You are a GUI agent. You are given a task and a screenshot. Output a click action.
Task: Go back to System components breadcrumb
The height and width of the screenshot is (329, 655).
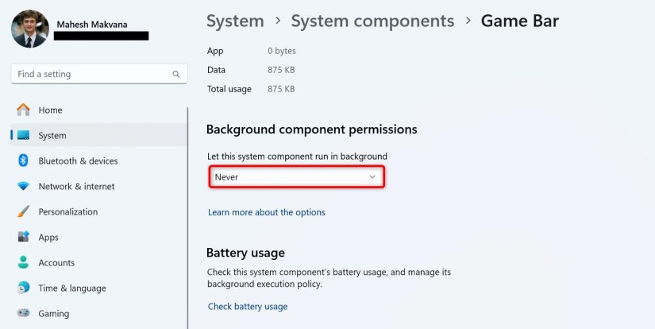372,21
